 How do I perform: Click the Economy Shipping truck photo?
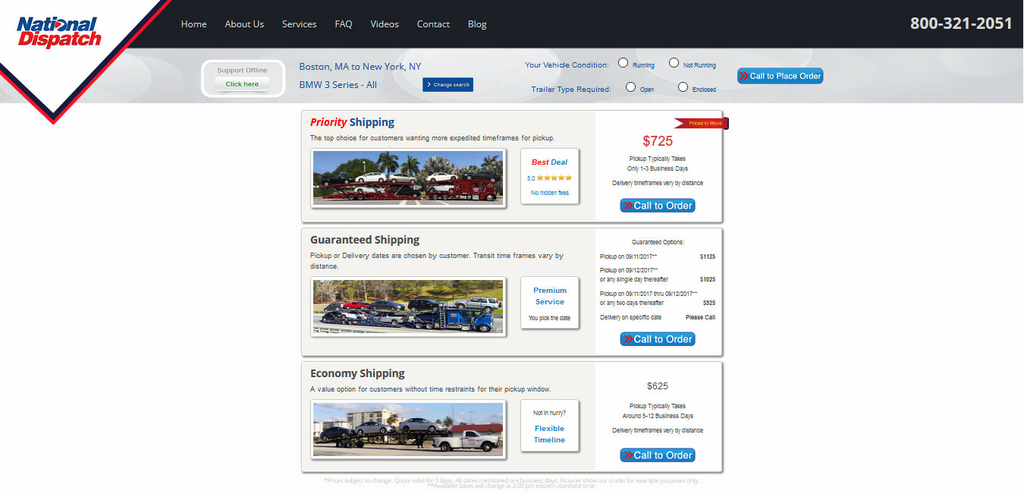click(408, 429)
